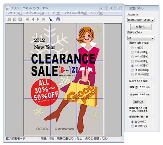This screenshot has width=163, height=145.
Task: Click the poster preview's top-left tile
Action: point(37,42)
